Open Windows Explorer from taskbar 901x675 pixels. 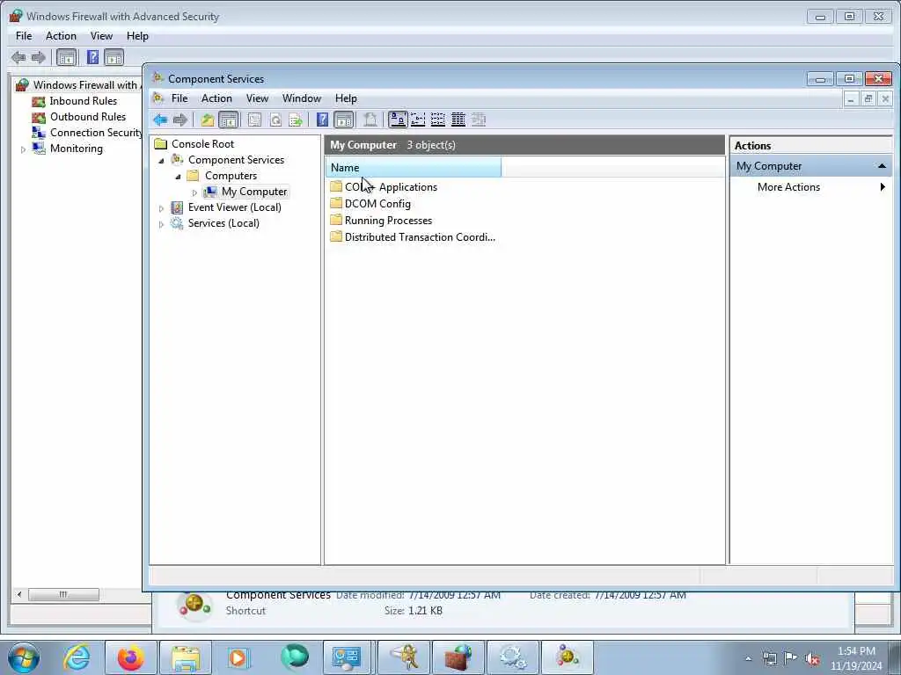tap(185, 657)
